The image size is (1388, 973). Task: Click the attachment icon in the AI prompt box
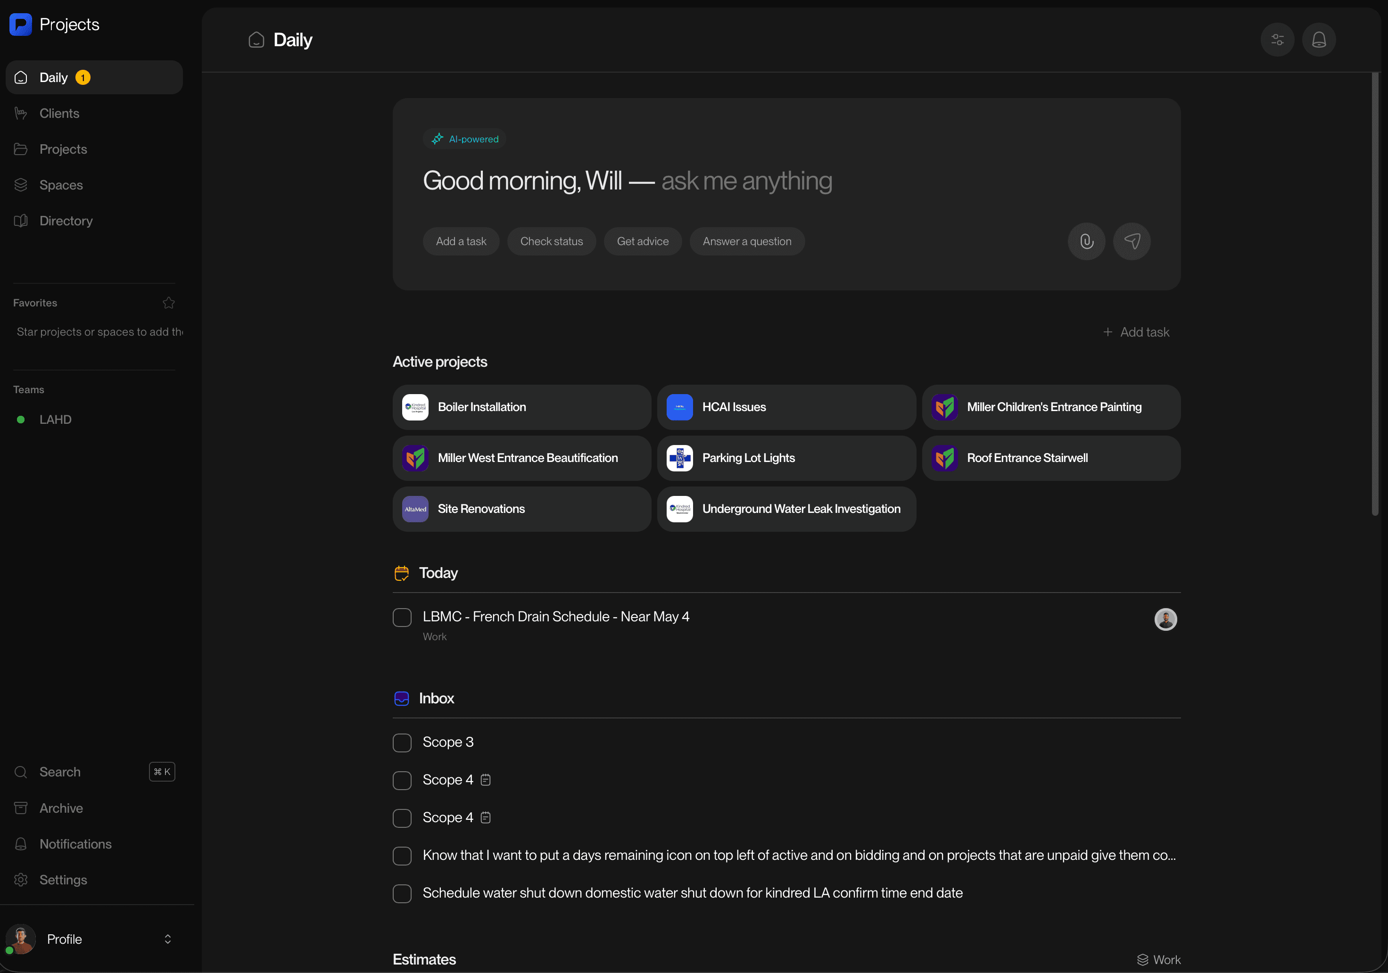click(1086, 241)
